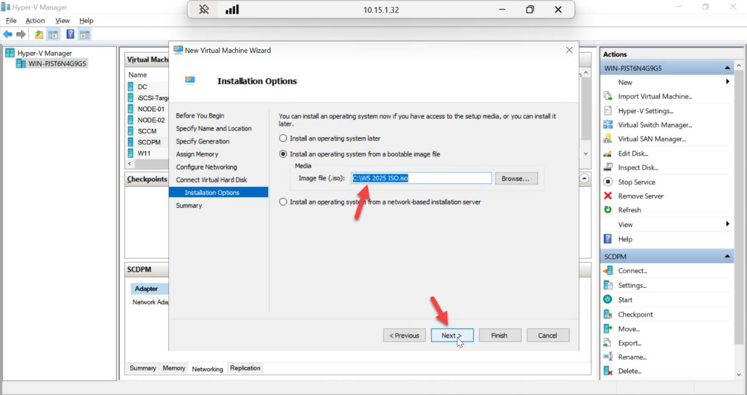Click the red Remove Server icon
This screenshot has width=747, height=395.
pos(608,196)
